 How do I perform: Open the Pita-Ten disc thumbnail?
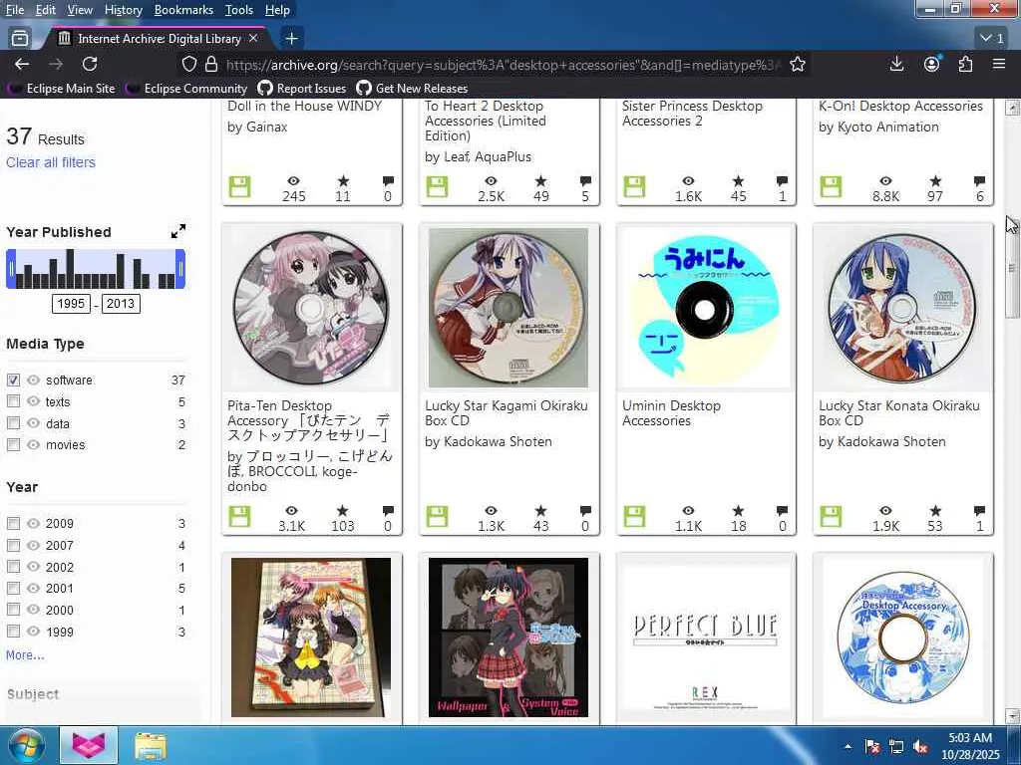[x=311, y=308]
